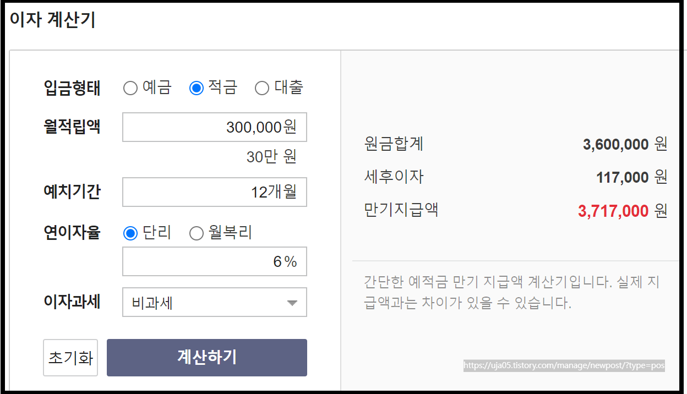Keep 적금 installment savings selected
The image size is (687, 394).
tap(195, 87)
